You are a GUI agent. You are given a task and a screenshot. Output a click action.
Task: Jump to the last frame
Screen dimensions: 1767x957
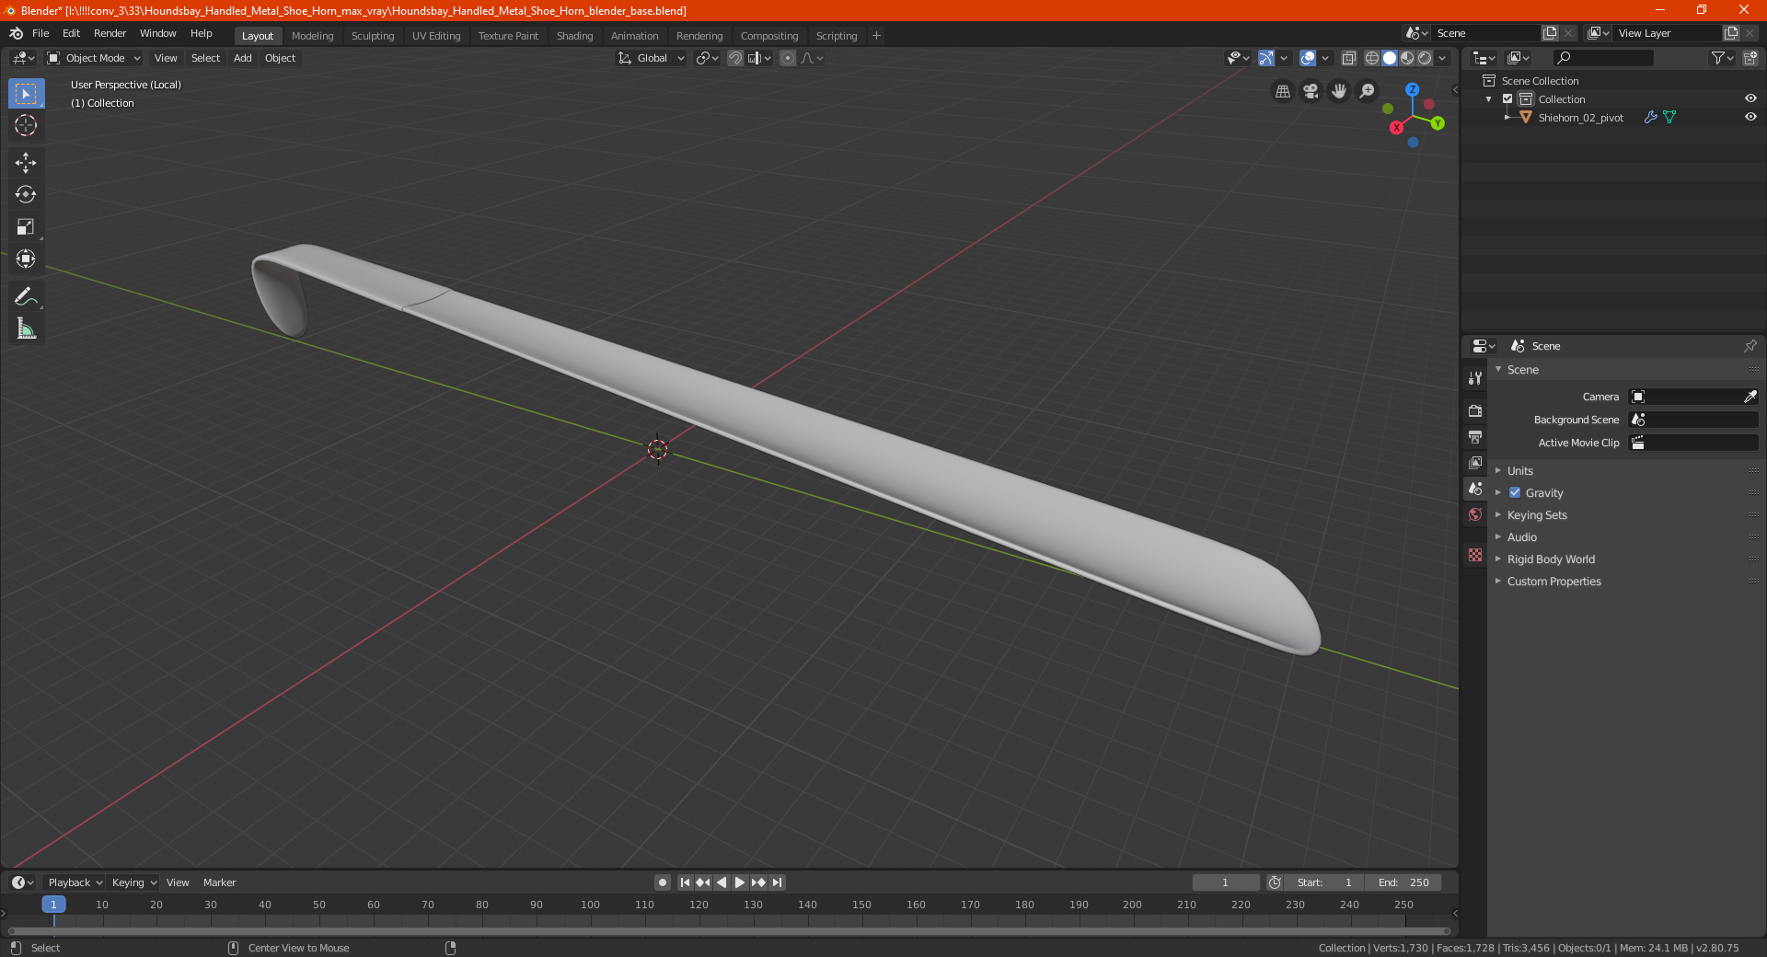[x=777, y=882]
